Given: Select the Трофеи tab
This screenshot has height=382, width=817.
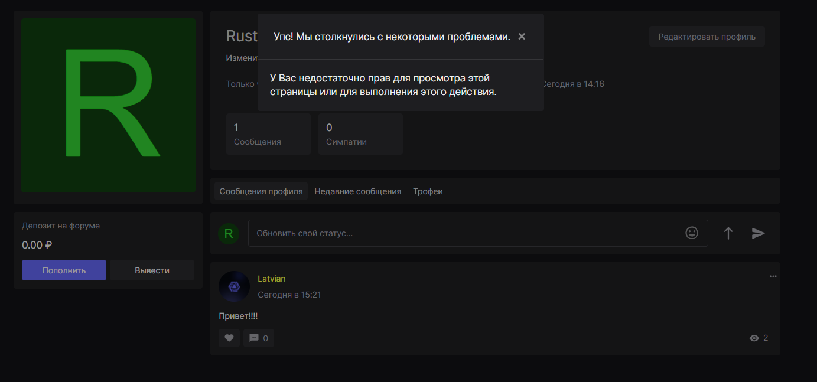Looking at the screenshot, I should point(428,191).
